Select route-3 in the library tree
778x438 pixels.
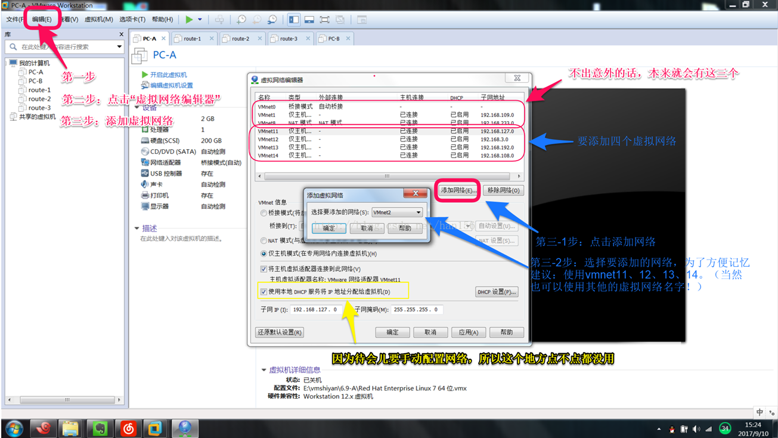coord(39,107)
